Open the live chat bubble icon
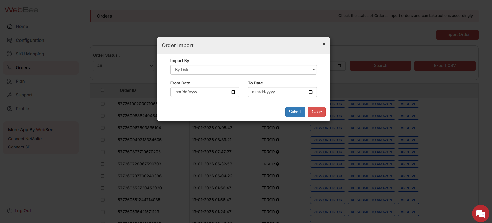 pos(480,214)
